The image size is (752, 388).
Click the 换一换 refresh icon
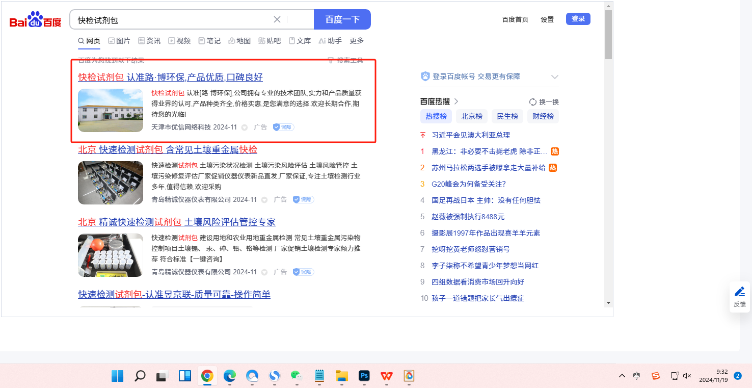click(533, 101)
